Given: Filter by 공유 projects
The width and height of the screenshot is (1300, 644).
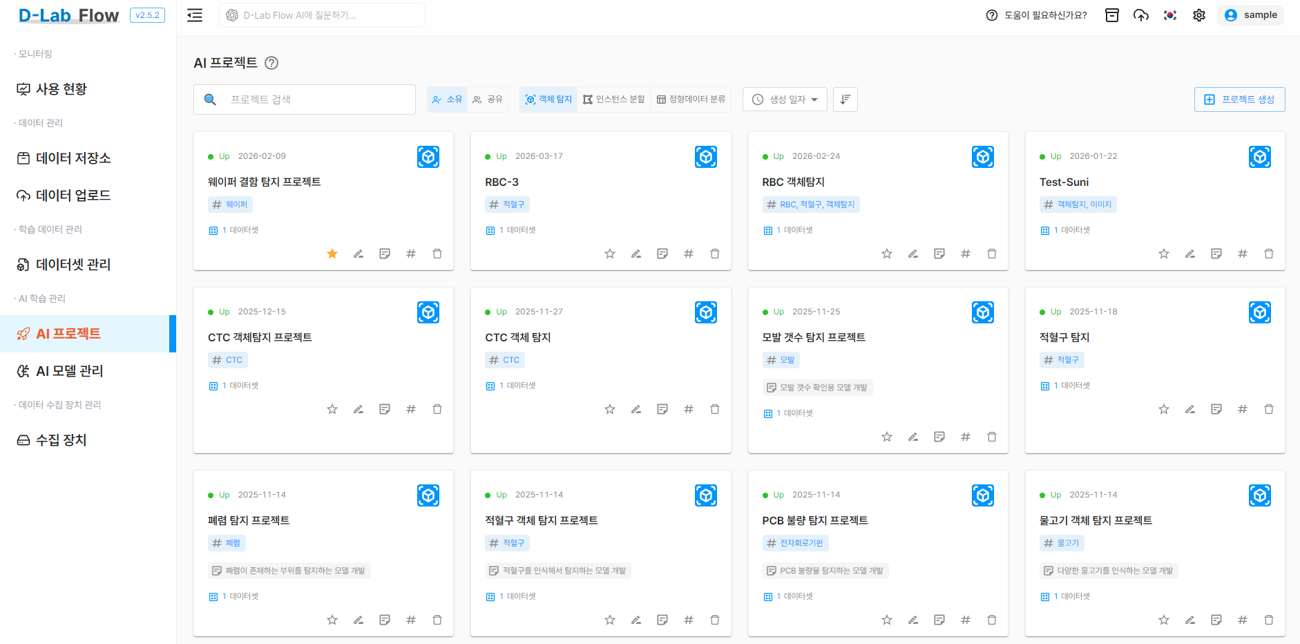Looking at the screenshot, I should coord(488,100).
